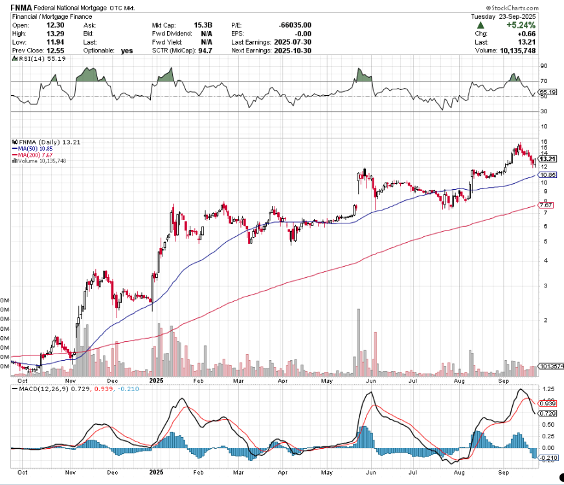Viewport: 564px width, 485px height.
Task: Click the green up-arrow price change icon
Action: click(x=480, y=25)
